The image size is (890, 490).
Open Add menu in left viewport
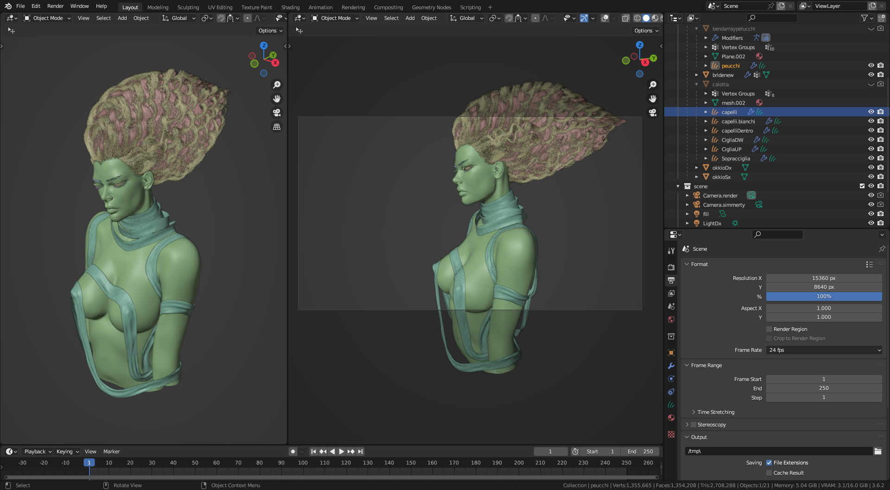[x=122, y=18]
